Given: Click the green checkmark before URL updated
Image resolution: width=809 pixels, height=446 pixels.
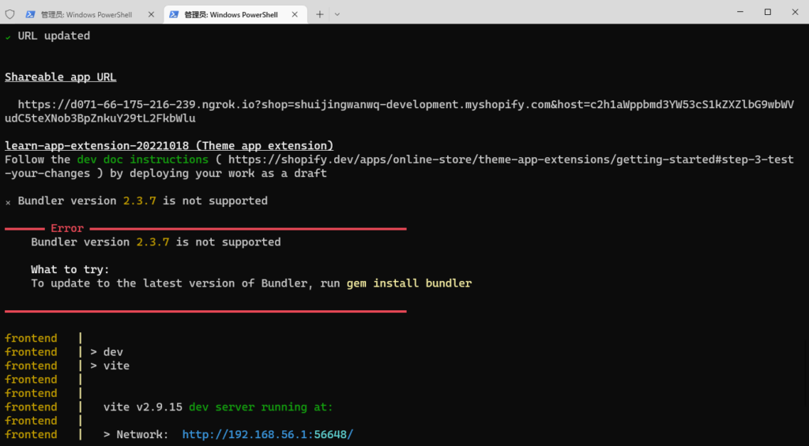Looking at the screenshot, I should tap(8, 37).
